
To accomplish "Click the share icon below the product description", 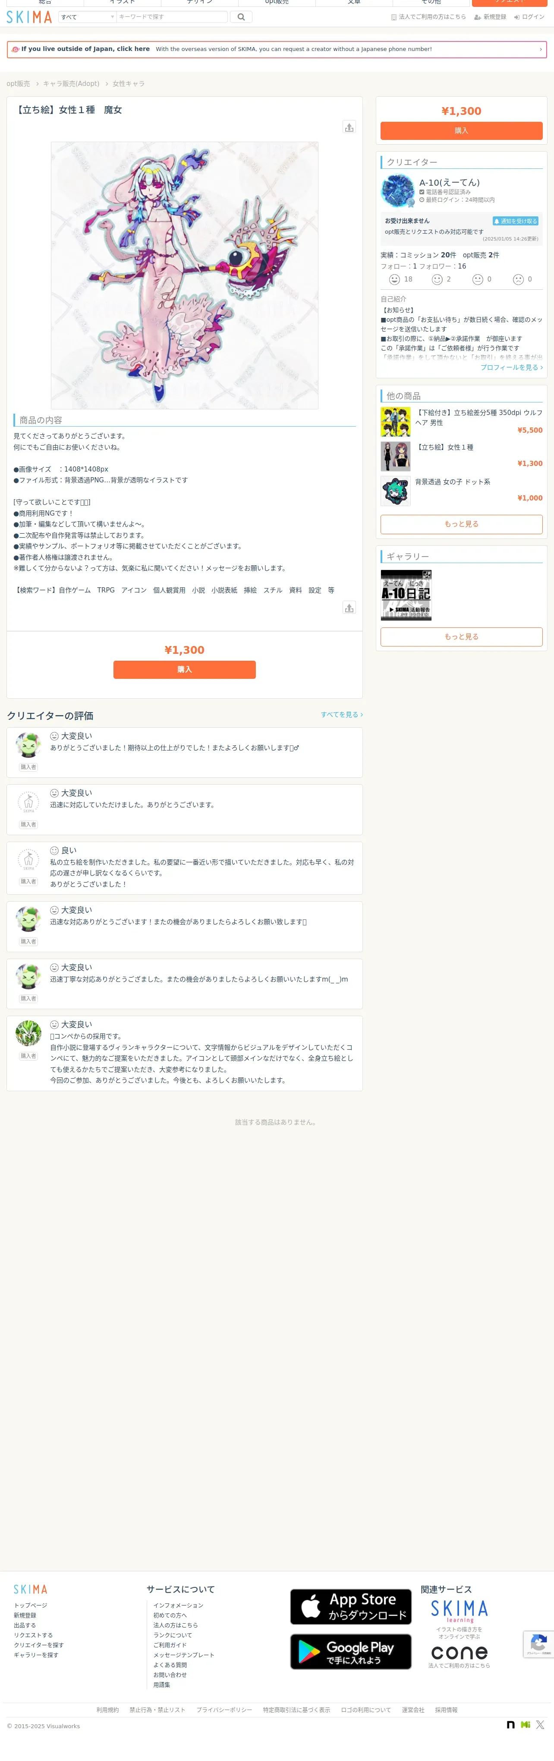I will pos(349,608).
